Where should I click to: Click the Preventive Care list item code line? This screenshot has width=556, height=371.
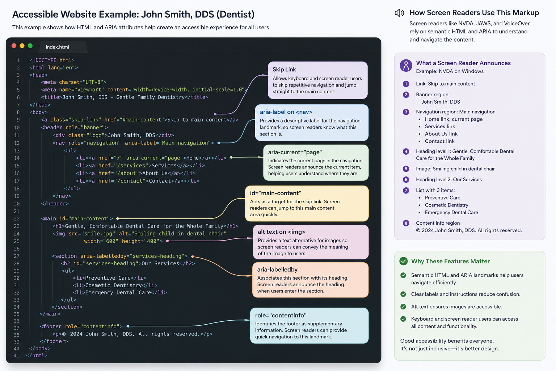tap(110, 278)
